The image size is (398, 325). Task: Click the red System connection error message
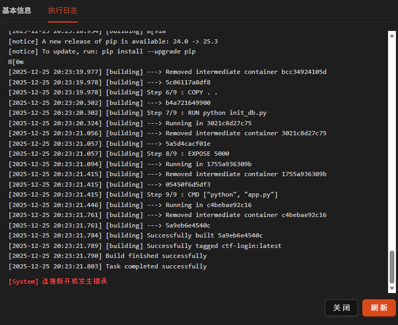click(58, 281)
